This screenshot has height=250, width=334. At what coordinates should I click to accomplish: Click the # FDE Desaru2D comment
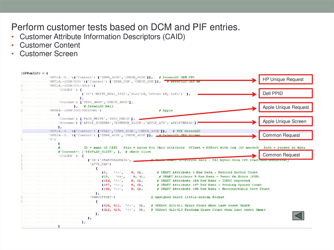(x=187, y=131)
